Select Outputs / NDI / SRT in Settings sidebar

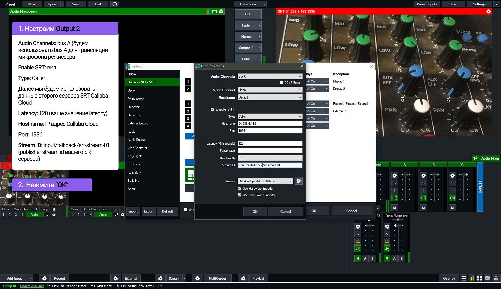point(152,82)
